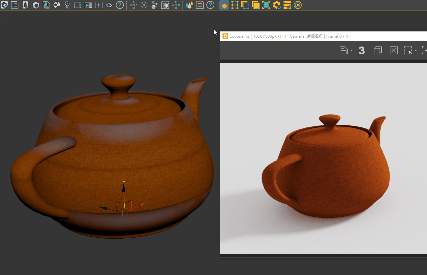Expand the region select dropdown arrow
The image size is (427, 275).
click(x=416, y=50)
